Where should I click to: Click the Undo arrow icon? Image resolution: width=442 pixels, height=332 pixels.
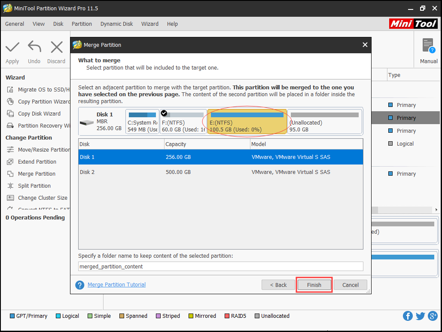[34, 47]
